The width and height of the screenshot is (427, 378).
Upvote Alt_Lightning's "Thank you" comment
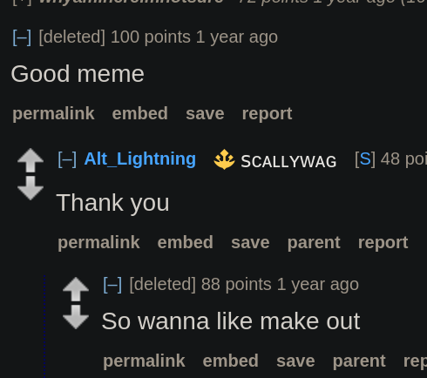[x=30, y=160]
